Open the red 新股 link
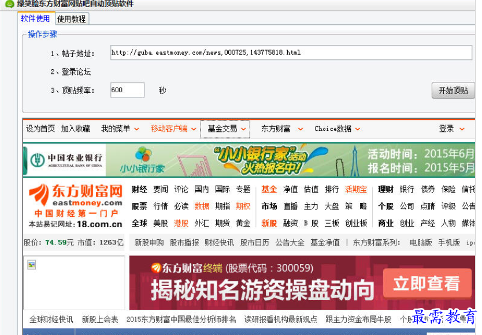482x335 pixels. (269, 223)
